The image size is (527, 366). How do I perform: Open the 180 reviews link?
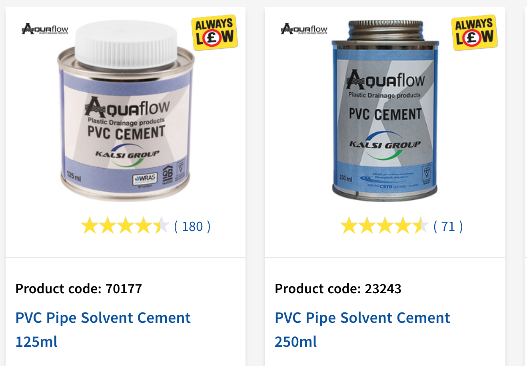tap(192, 227)
